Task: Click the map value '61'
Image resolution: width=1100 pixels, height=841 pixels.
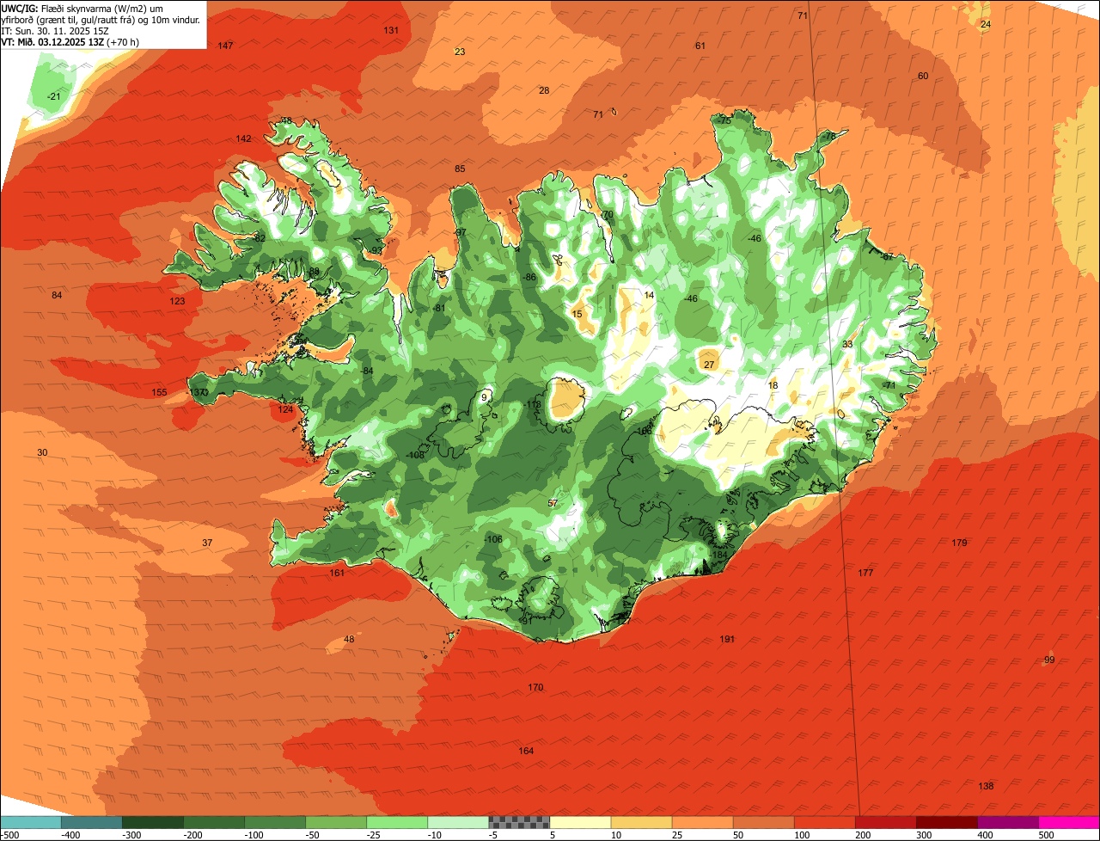Action: [700, 46]
